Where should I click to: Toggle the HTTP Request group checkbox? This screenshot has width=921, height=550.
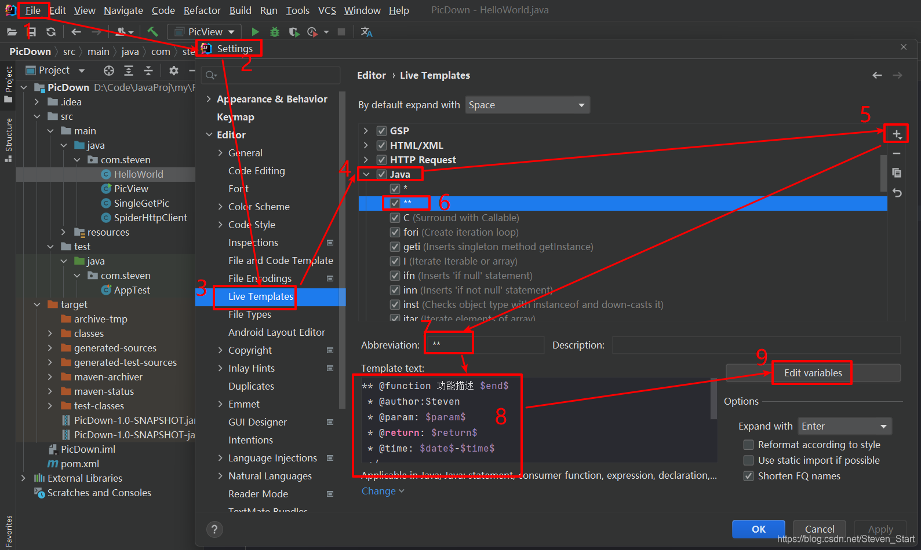pos(381,160)
